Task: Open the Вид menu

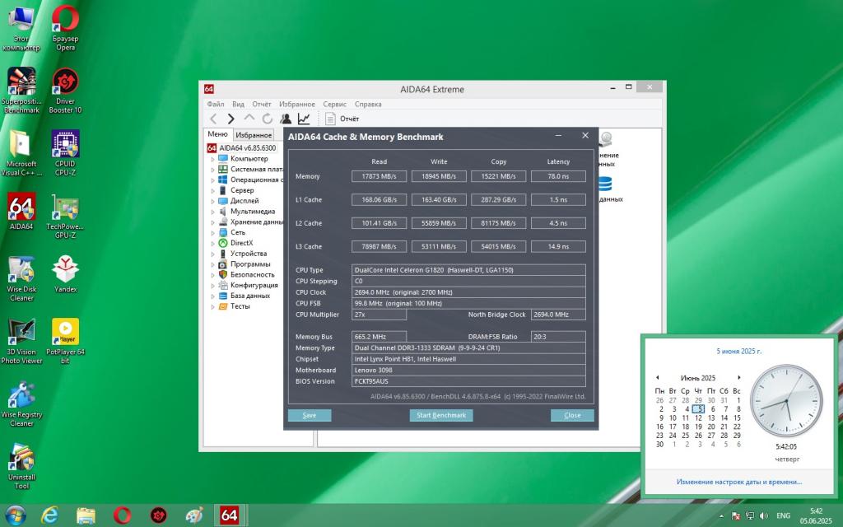Action: (x=238, y=104)
